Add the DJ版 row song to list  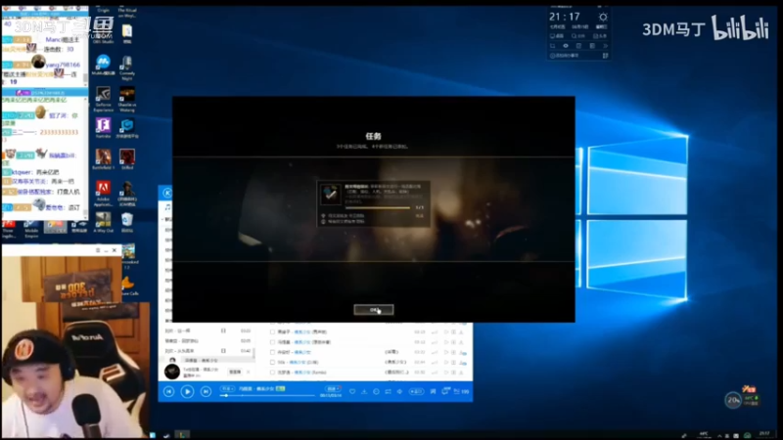454,362
